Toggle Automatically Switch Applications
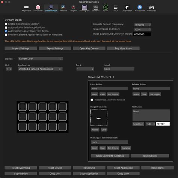Viewport: 178px width, 178px height. click(6, 27)
